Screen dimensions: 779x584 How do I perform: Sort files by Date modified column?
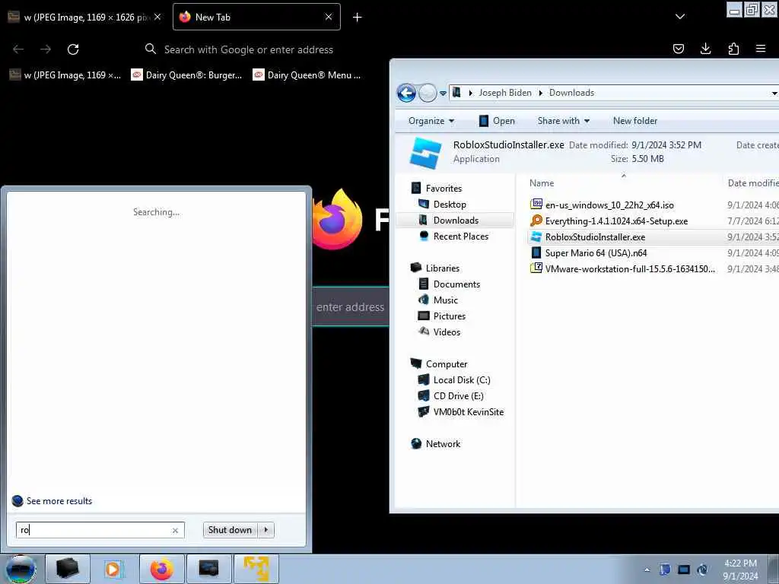(x=752, y=183)
